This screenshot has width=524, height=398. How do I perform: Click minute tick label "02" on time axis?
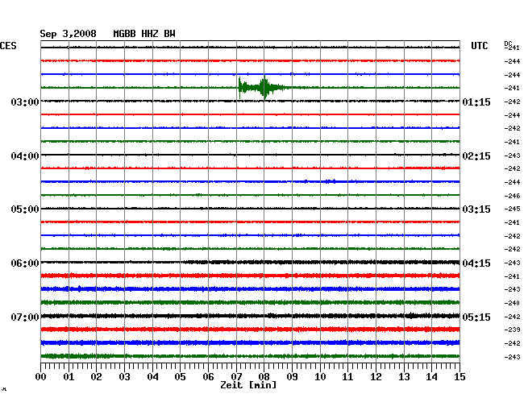point(96,376)
